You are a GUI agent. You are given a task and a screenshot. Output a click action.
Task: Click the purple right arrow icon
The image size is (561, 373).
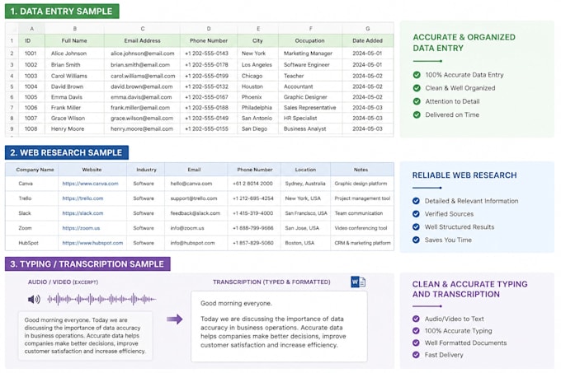[x=175, y=319]
